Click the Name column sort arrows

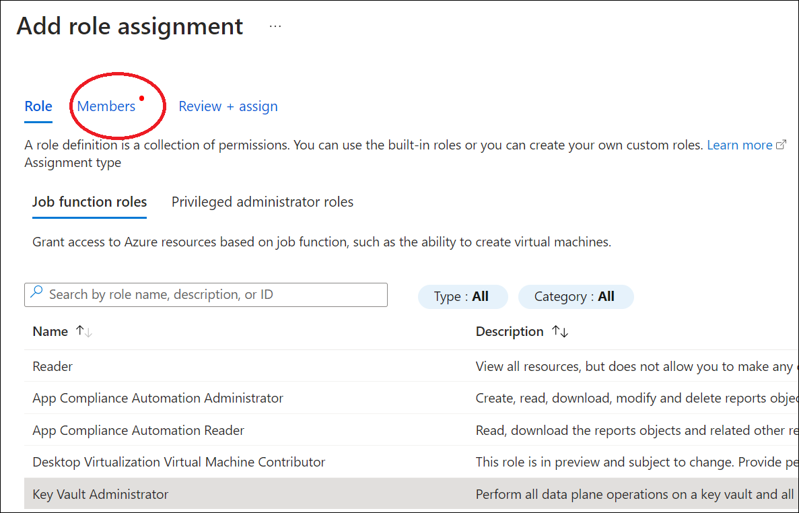(x=83, y=331)
